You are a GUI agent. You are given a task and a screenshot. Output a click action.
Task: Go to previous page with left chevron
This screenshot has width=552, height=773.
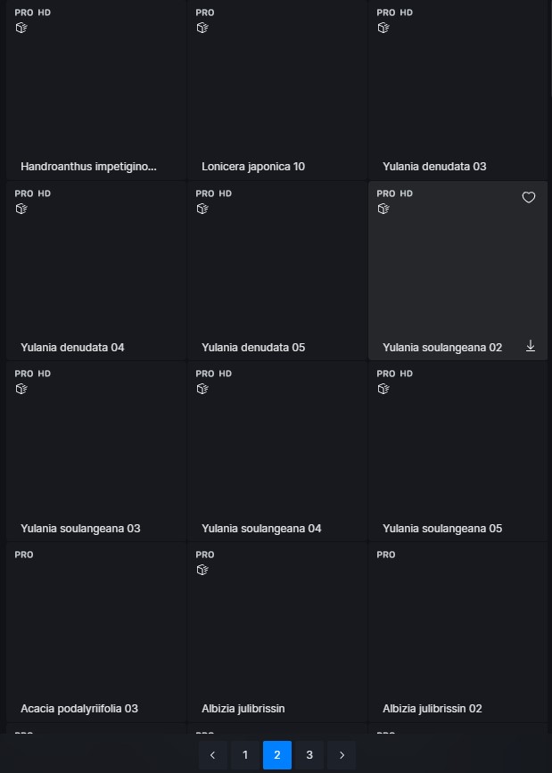pos(212,755)
